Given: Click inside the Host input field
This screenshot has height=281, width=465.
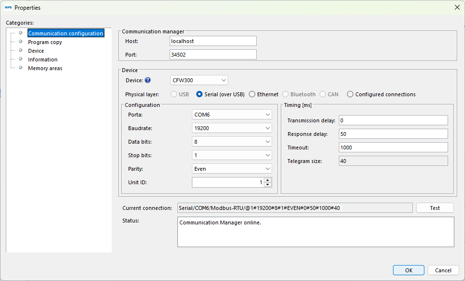Looking at the screenshot, I should (213, 41).
